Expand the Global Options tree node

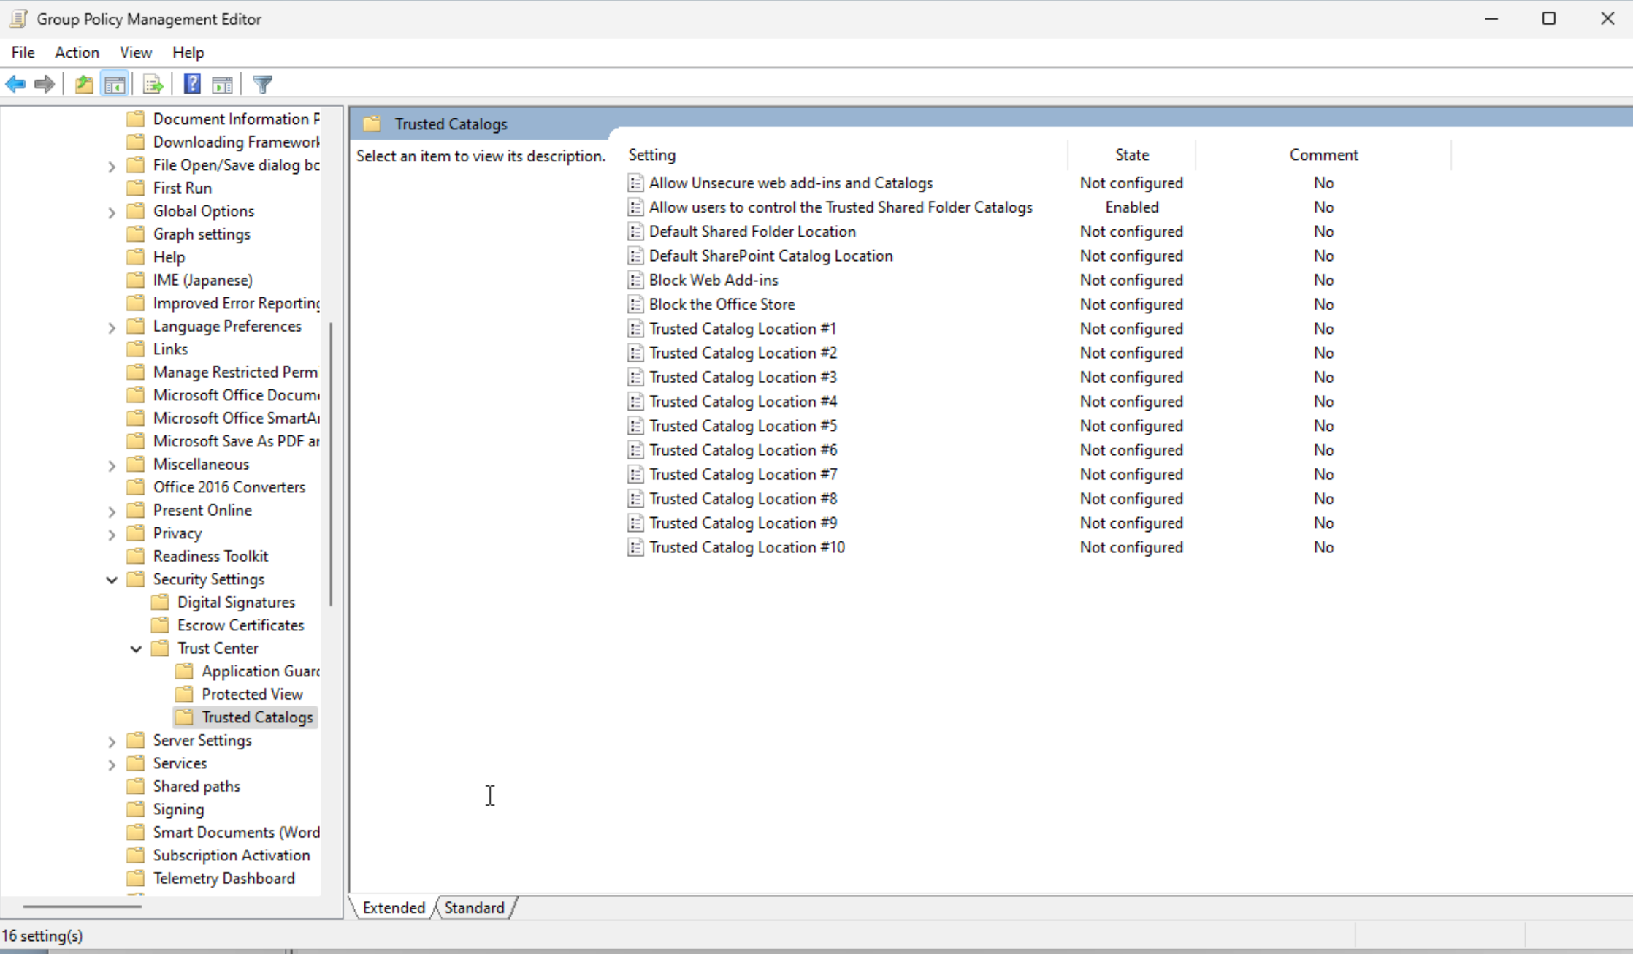pos(112,213)
